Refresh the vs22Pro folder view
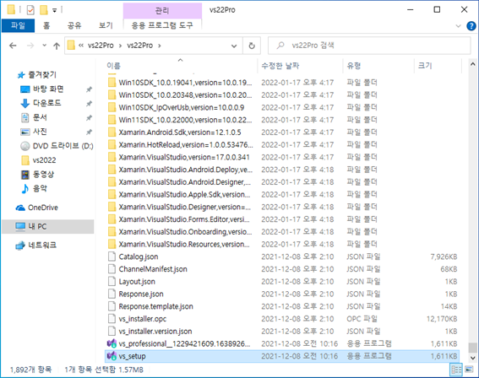Image resolution: width=479 pixels, height=378 pixels. 252,46
